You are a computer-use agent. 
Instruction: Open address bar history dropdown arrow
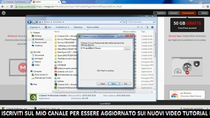120,22
